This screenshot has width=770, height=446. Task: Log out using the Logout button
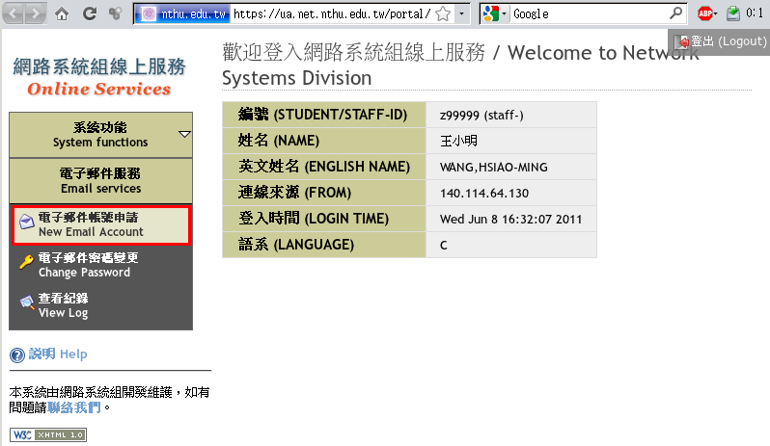(x=721, y=41)
